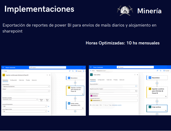This screenshot has height=131, width=171.
Task: Click the Mostrar todo button
Action: point(41,100)
